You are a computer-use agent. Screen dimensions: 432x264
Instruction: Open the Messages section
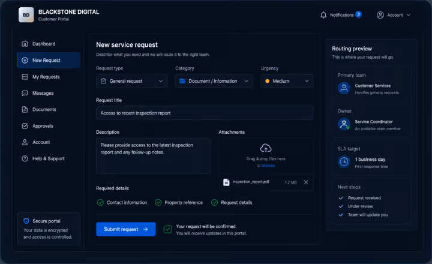coord(49,93)
